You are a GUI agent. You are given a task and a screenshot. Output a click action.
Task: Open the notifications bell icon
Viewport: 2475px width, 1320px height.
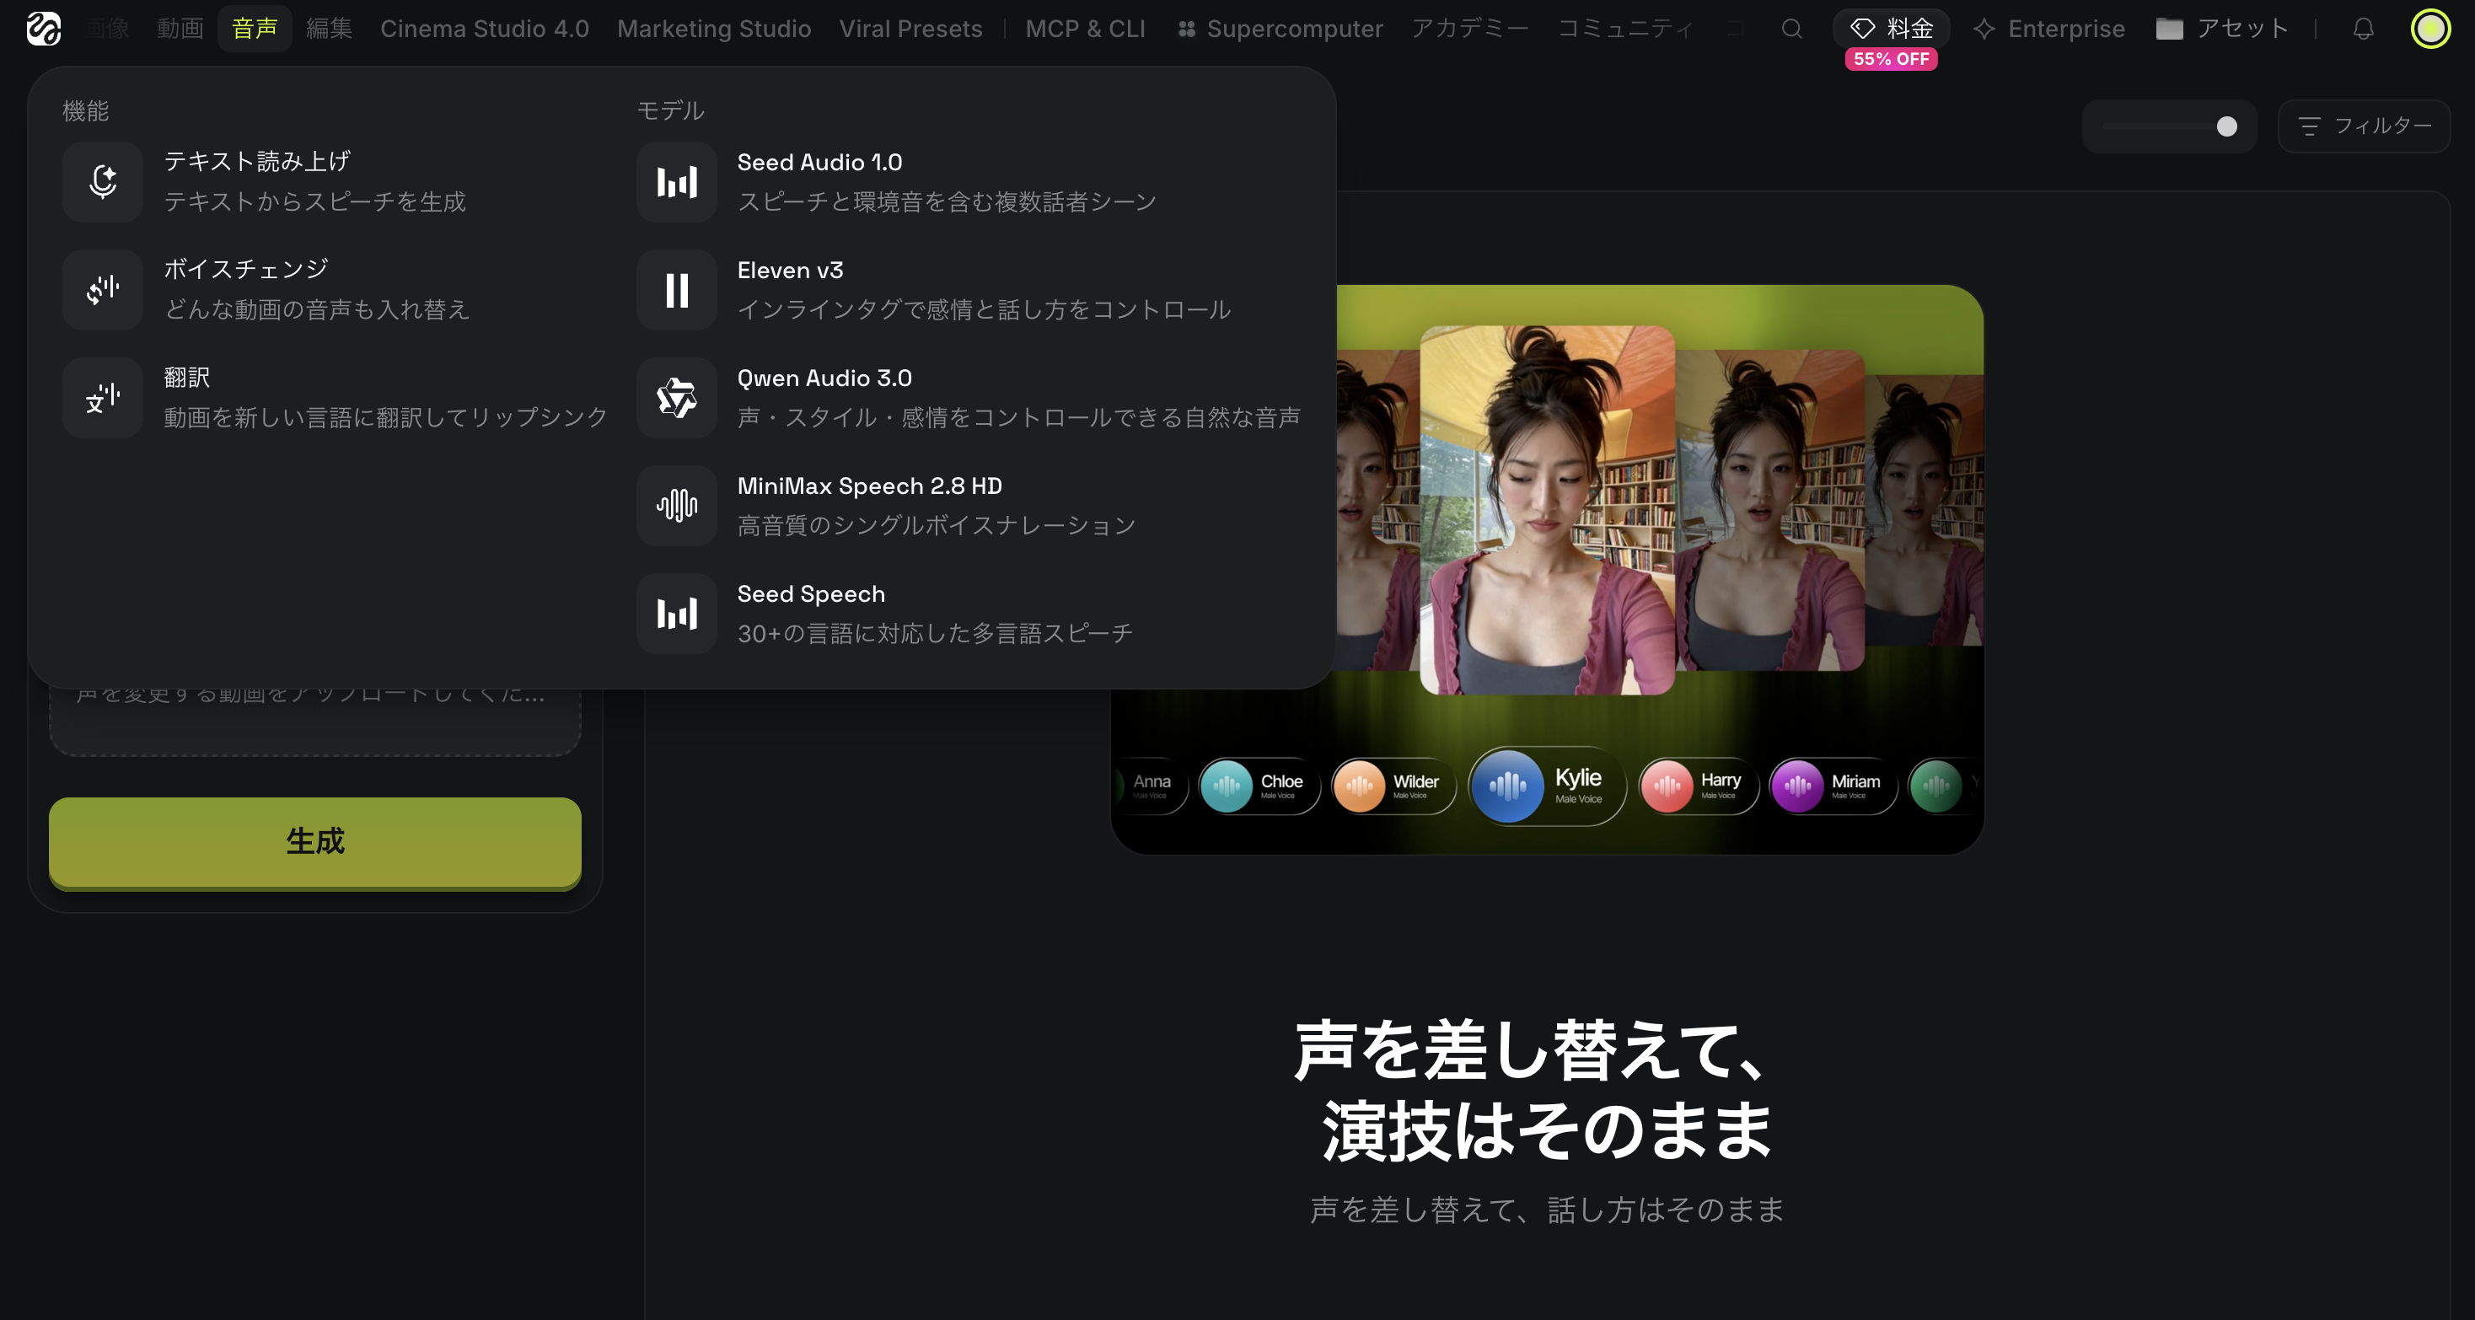tap(2363, 29)
